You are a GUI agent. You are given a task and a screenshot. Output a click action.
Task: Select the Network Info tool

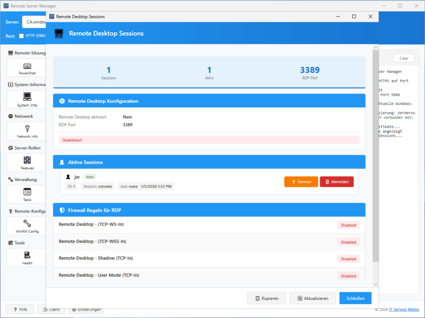pyautogui.click(x=26, y=131)
